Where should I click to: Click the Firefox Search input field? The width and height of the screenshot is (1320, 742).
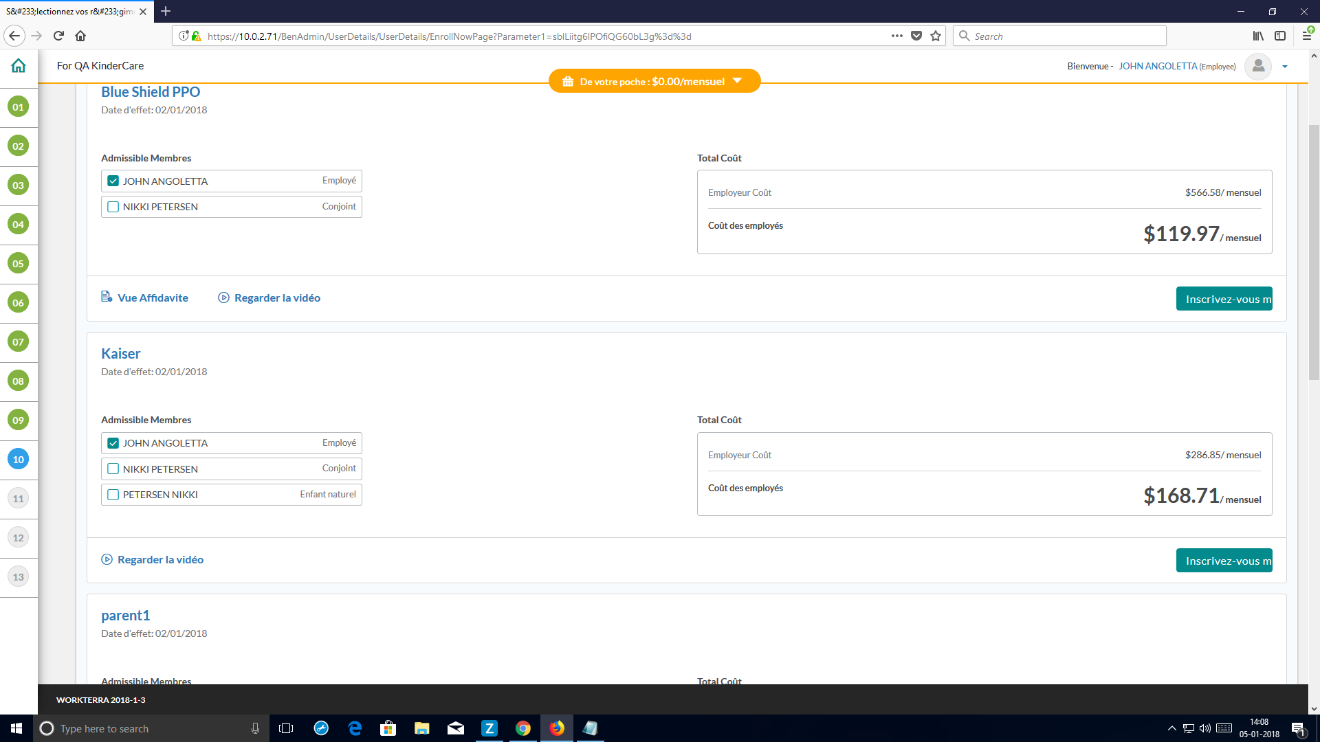(x=1066, y=36)
